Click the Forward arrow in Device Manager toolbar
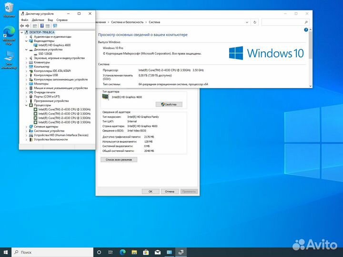This screenshot has width=343, height=257. coord(27,26)
